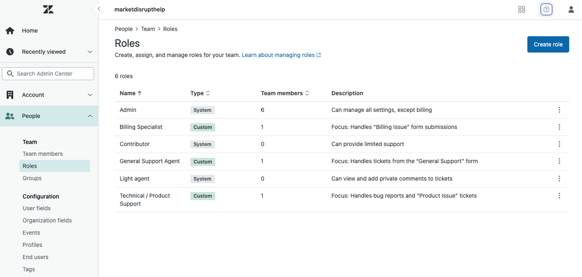Screen dimensions: 582x277
Task: Open options menu for Admin role
Action: (x=559, y=110)
